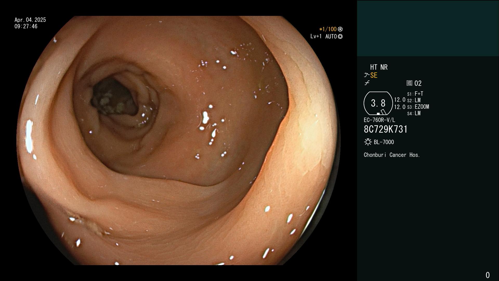
Task: Click the settings sliders icon beside 02
Action: [x=409, y=83]
